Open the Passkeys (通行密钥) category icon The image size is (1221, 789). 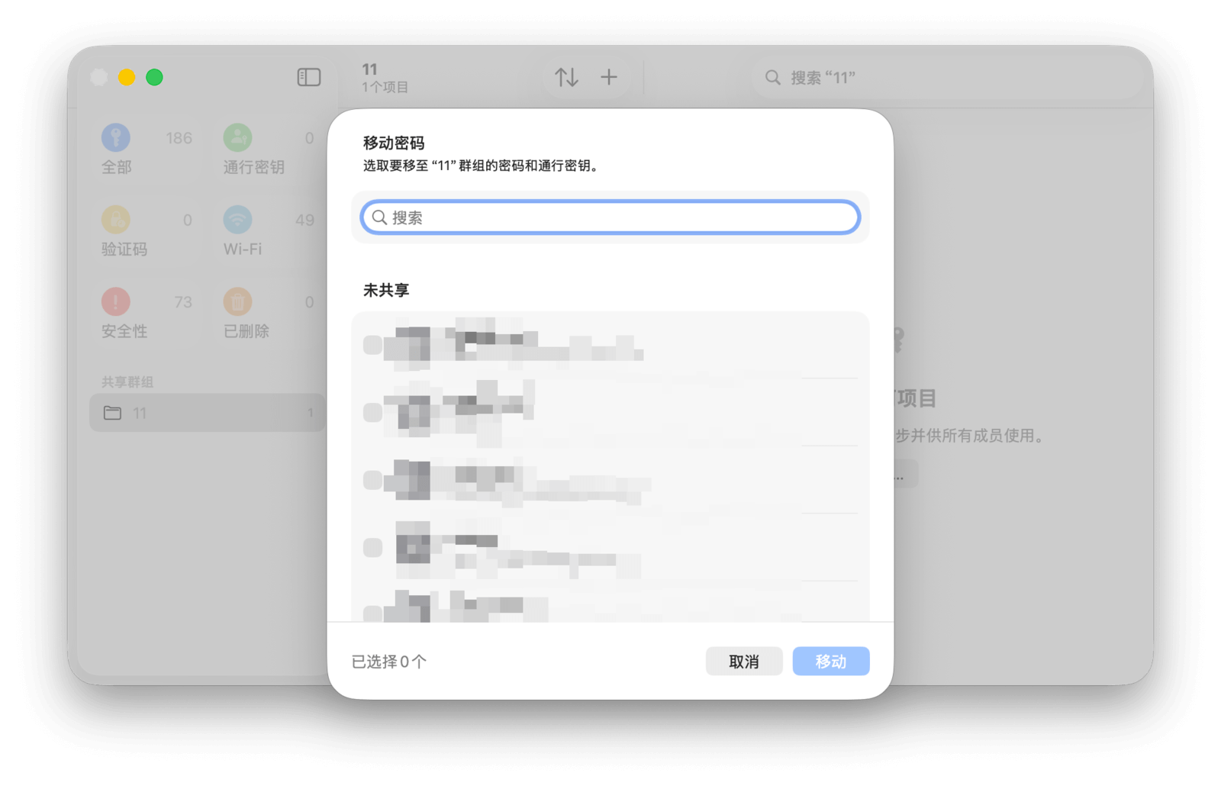click(237, 138)
